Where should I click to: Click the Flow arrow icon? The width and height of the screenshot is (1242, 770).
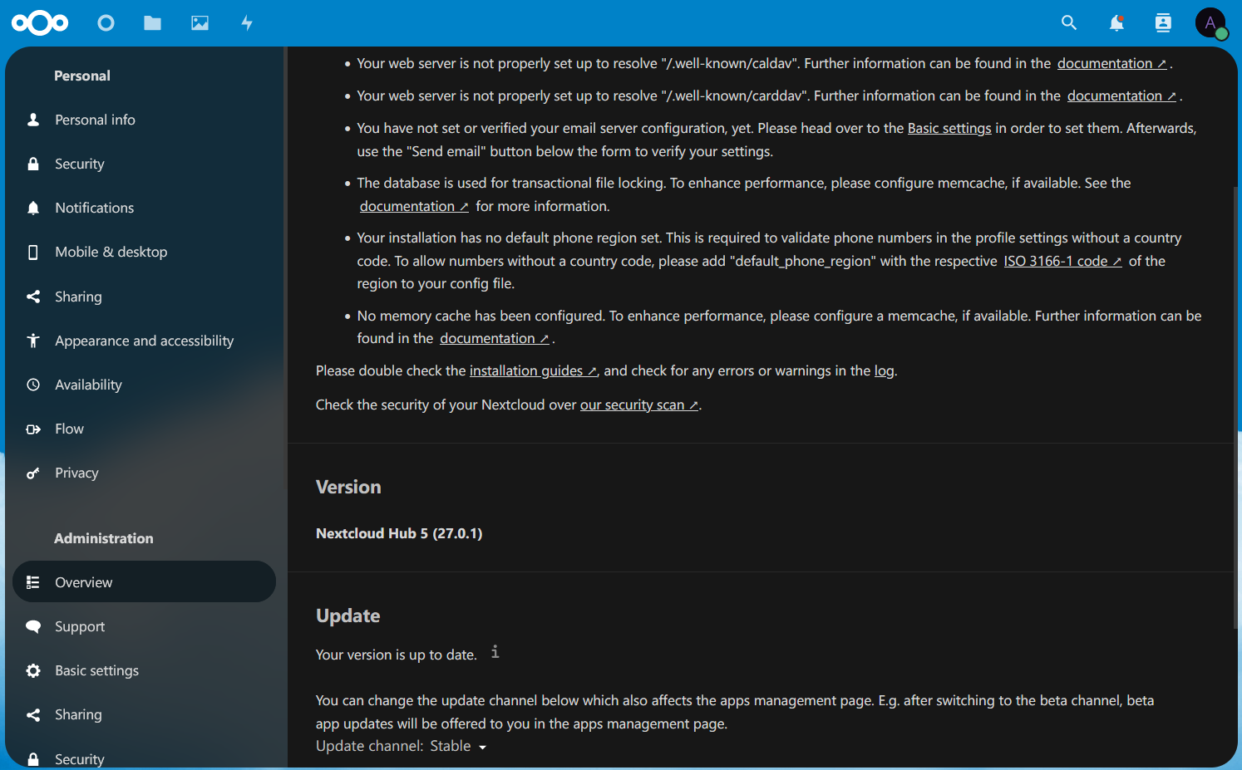[33, 429]
